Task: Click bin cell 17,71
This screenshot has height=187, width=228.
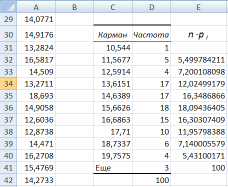Action: pos(113,131)
